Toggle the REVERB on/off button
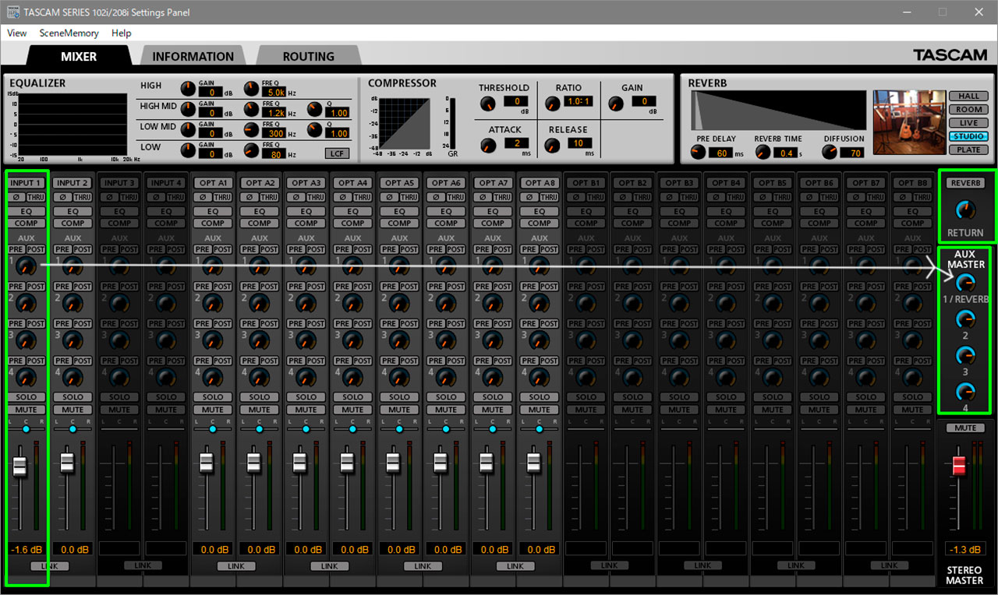The width and height of the screenshot is (998, 595). [965, 183]
